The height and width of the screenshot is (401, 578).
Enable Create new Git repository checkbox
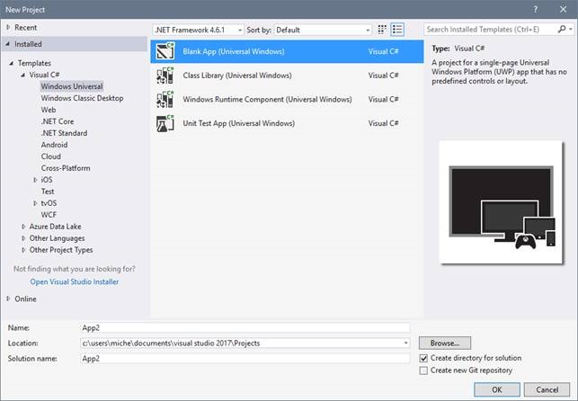(x=423, y=370)
